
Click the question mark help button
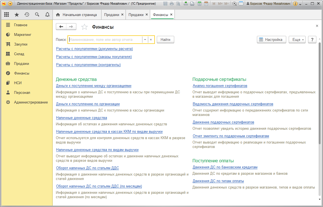pyautogui.click(x=312, y=40)
